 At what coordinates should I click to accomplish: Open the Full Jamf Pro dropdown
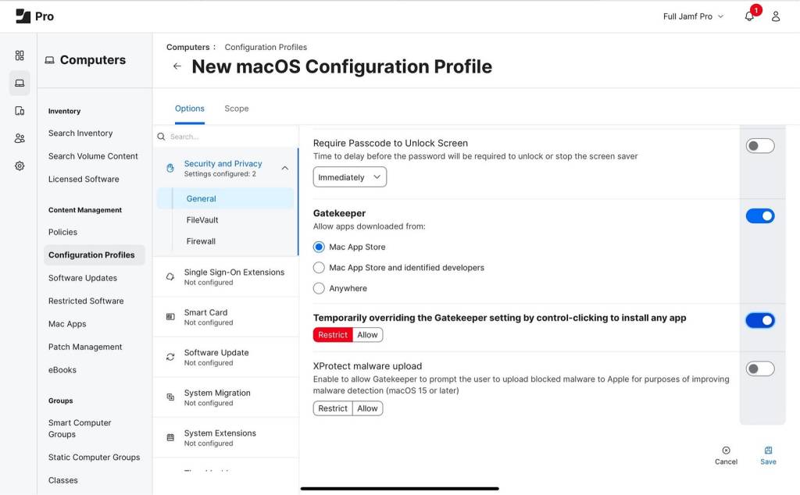coord(693,16)
